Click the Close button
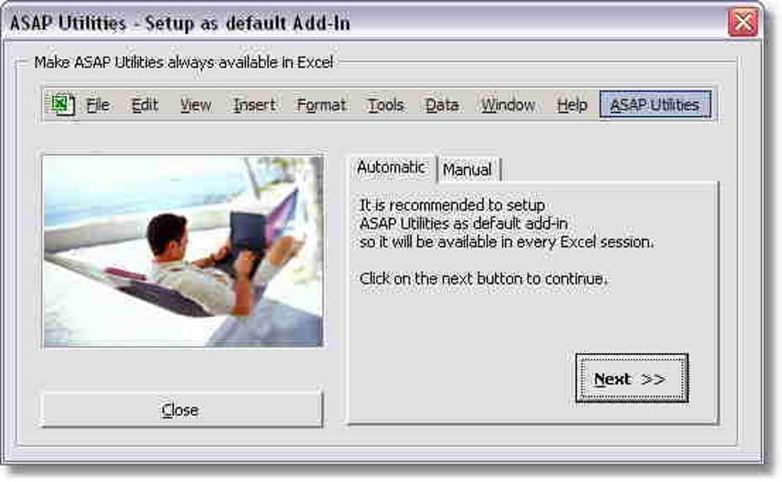Screen dimensions: 782x482 [181, 410]
